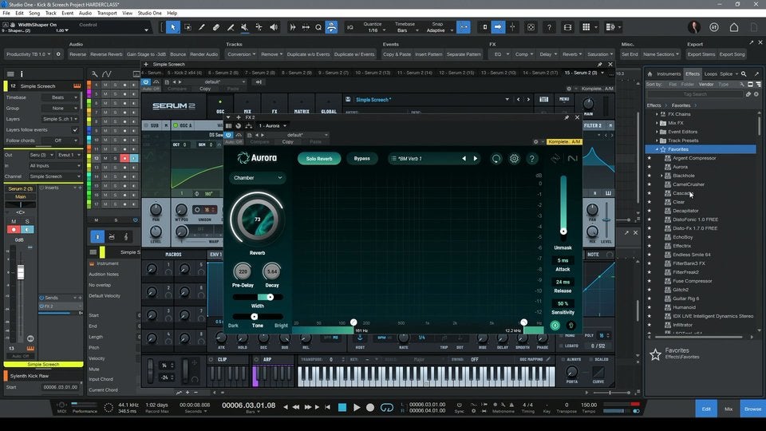The height and width of the screenshot is (431, 766).
Task: Adjust the Aurora Tone slider handle
Action: [254, 317]
